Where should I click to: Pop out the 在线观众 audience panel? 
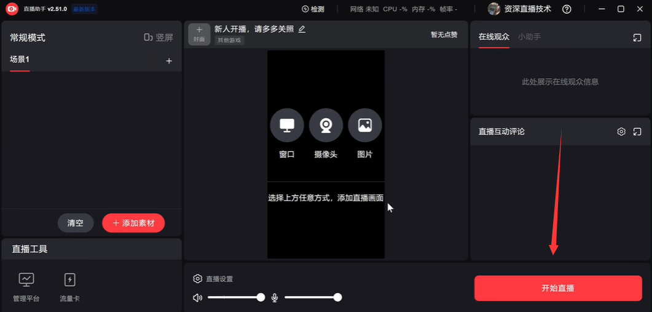637,38
